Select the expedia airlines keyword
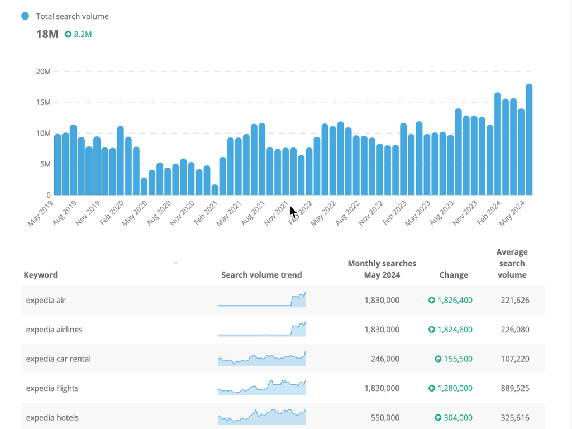This screenshot has height=429, width=572. (x=54, y=330)
